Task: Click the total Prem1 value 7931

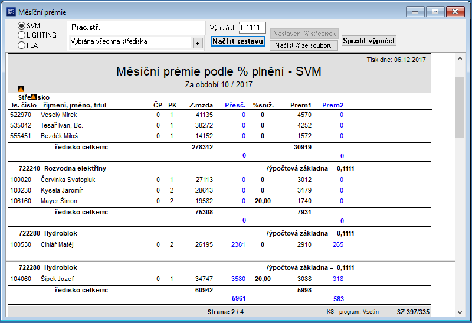Action: tap(304, 212)
